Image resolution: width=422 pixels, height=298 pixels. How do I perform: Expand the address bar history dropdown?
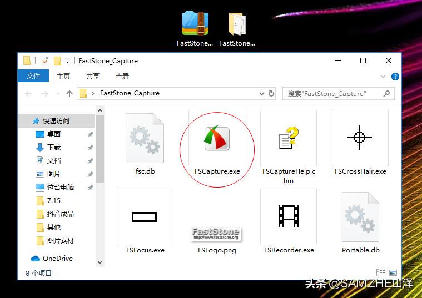(x=262, y=94)
